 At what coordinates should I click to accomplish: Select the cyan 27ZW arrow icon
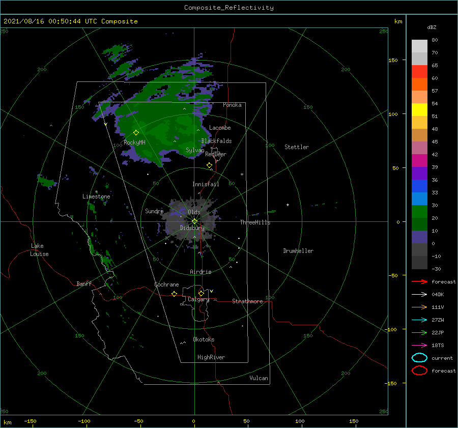419,320
